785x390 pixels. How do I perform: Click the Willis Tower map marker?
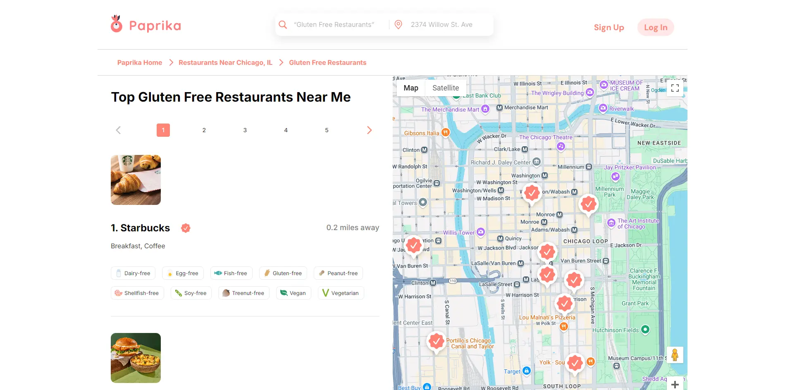[481, 232]
